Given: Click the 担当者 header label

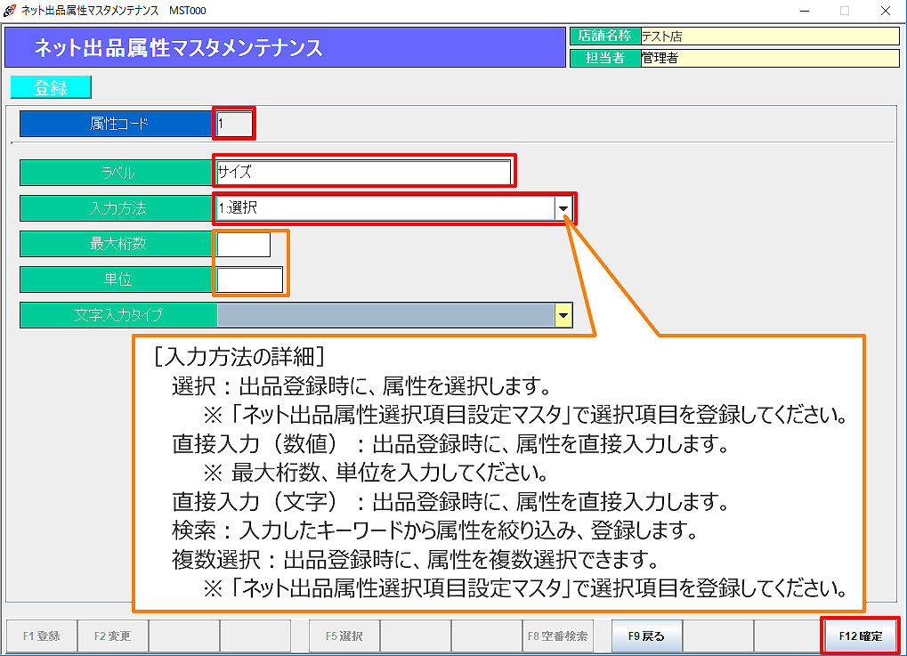Looking at the screenshot, I should [605, 58].
